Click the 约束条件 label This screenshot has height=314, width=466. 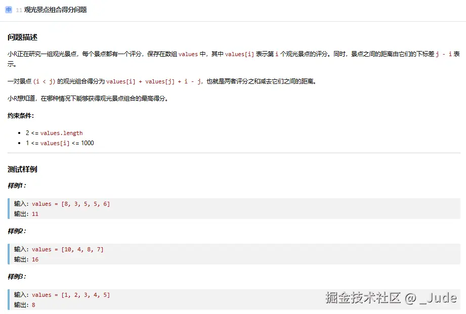coord(21,116)
